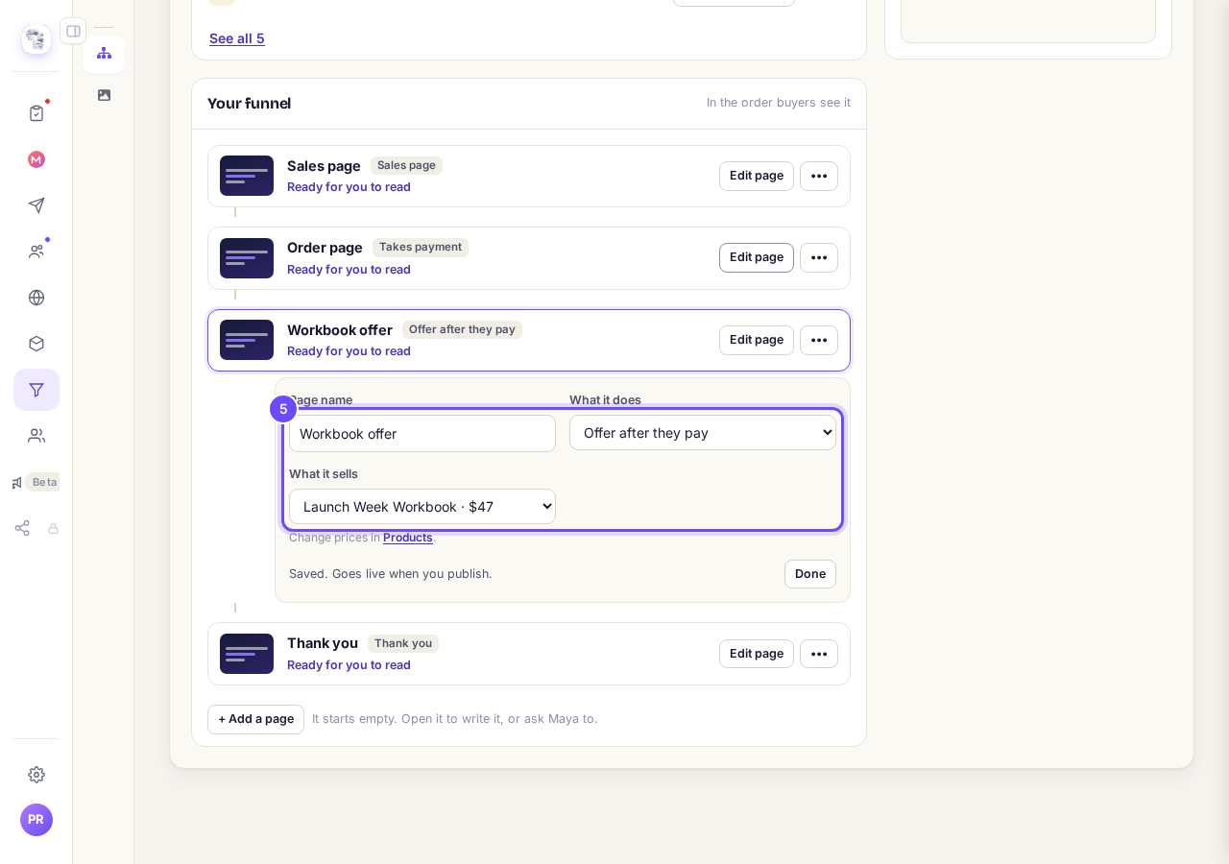Click Done to close the editor

coord(810,574)
